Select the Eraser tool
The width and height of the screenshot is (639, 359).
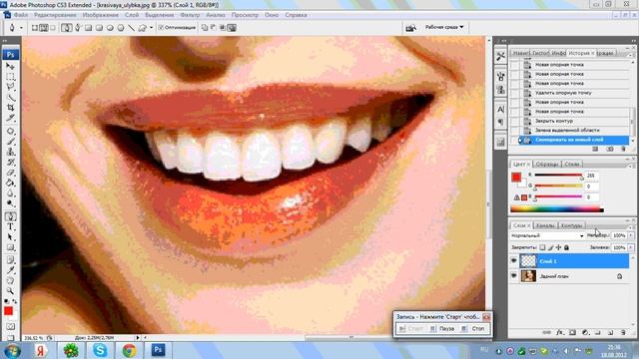10,173
